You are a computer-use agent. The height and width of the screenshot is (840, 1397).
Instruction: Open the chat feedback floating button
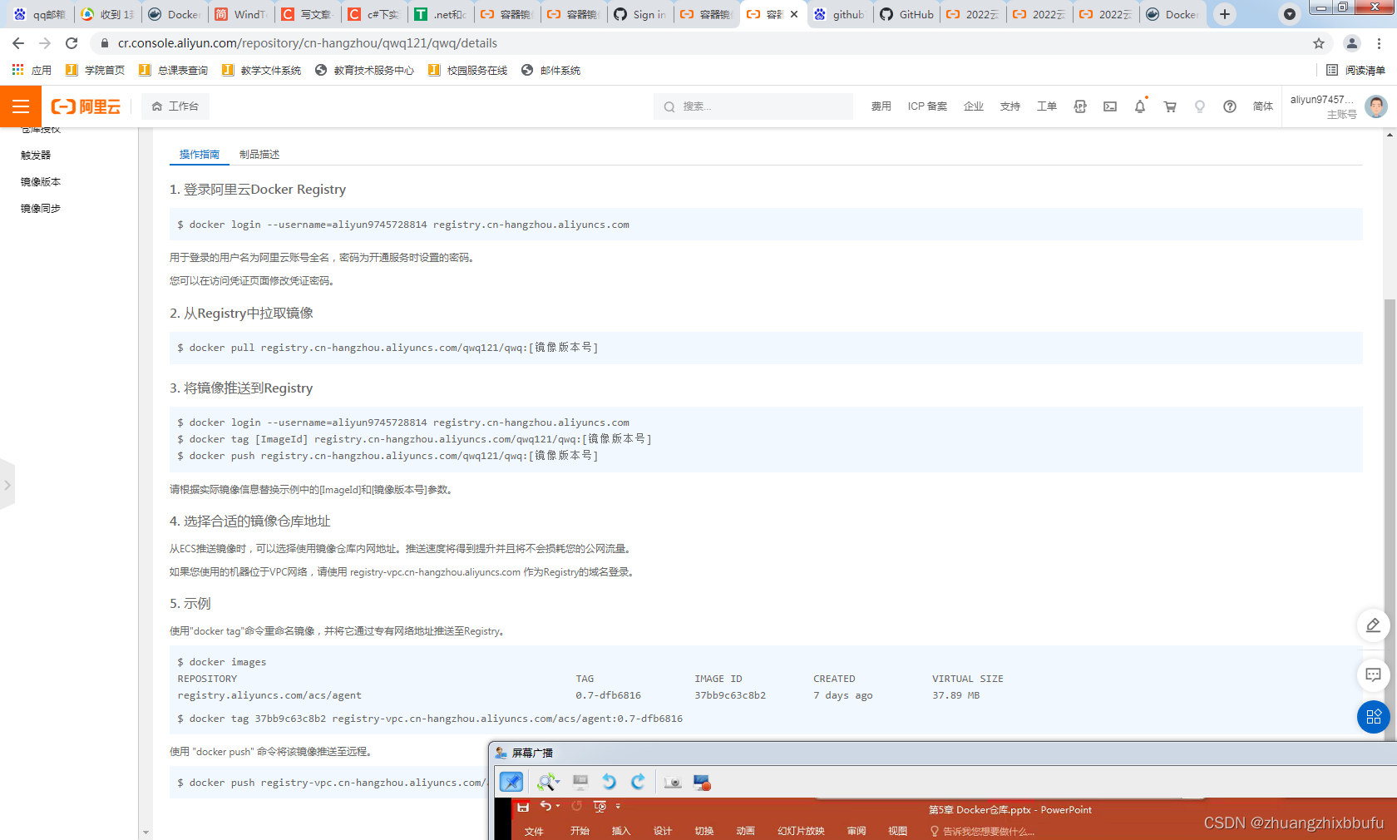1373,674
